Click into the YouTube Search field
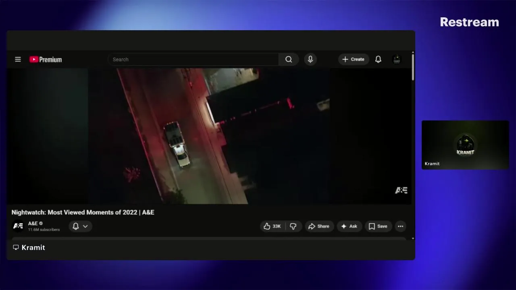The image size is (516, 290). [193, 59]
